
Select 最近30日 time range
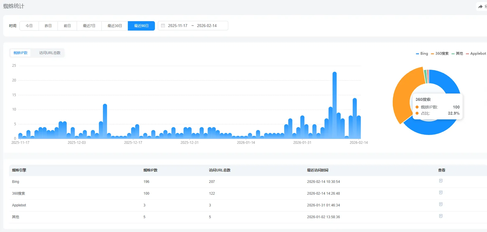tap(115, 26)
